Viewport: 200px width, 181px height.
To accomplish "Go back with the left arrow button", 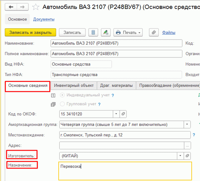I will pyautogui.click(x=11, y=7).
